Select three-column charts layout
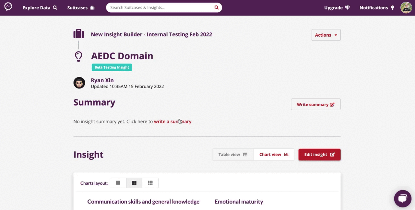This screenshot has height=210, width=415. pos(150,183)
